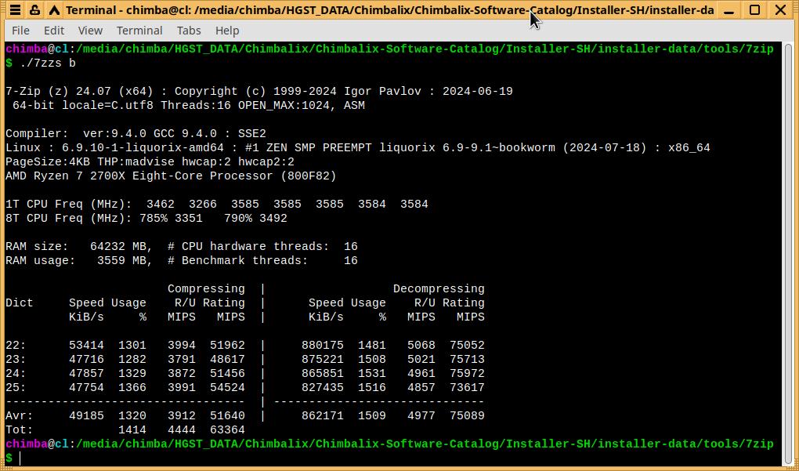
Task: Click decompress speed '880175'
Action: click(x=323, y=345)
